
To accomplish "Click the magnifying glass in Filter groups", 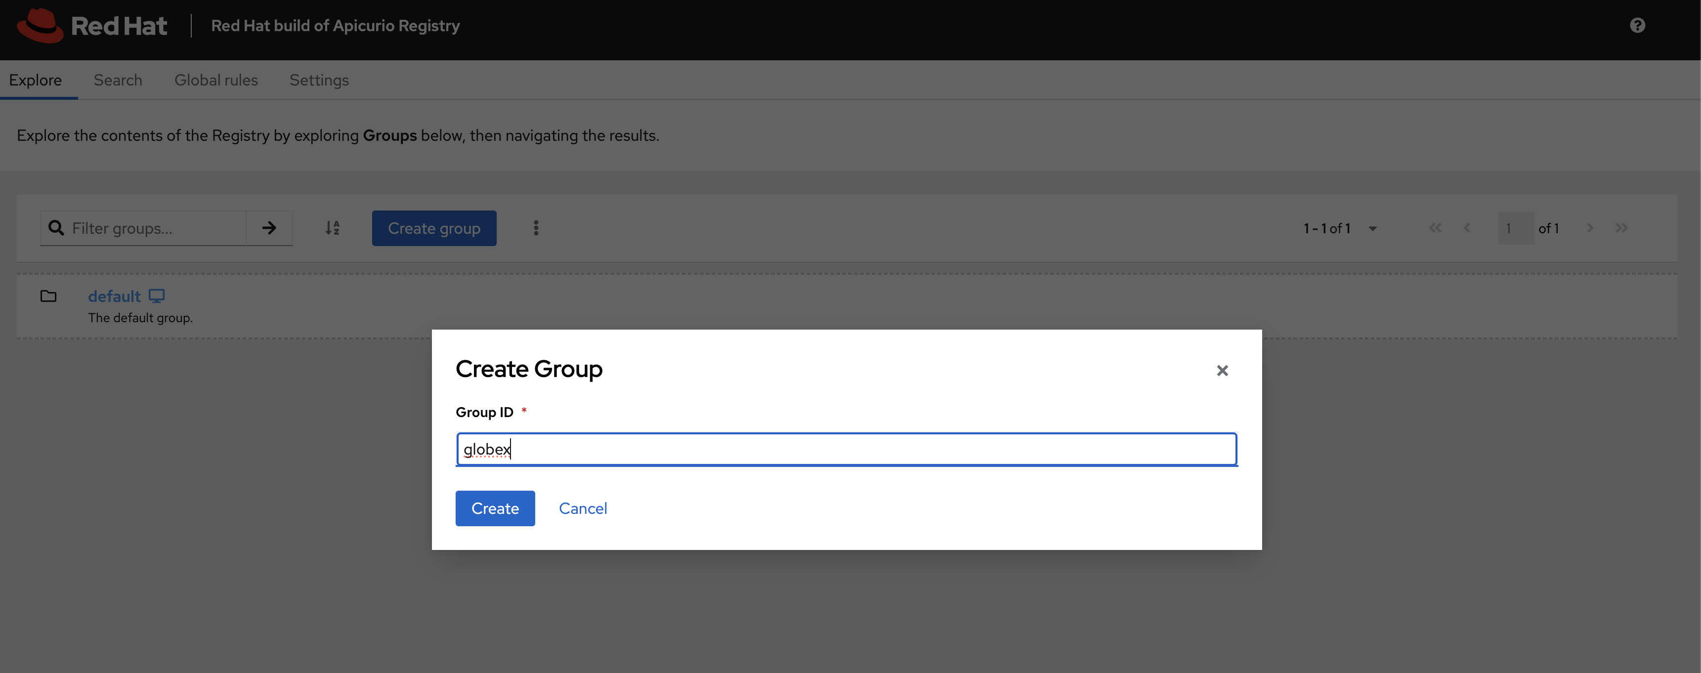I will pyautogui.click(x=56, y=228).
